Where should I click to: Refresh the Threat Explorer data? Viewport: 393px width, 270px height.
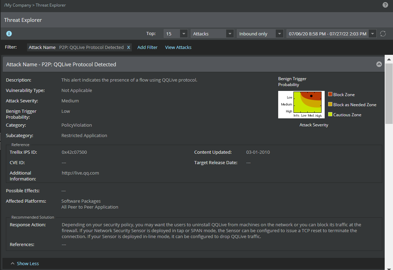pos(383,34)
